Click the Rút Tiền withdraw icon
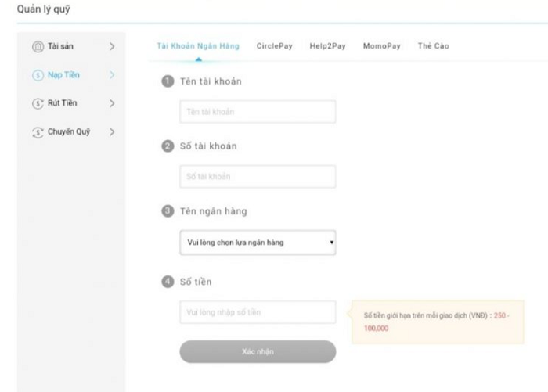The height and width of the screenshot is (392, 548). (38, 102)
